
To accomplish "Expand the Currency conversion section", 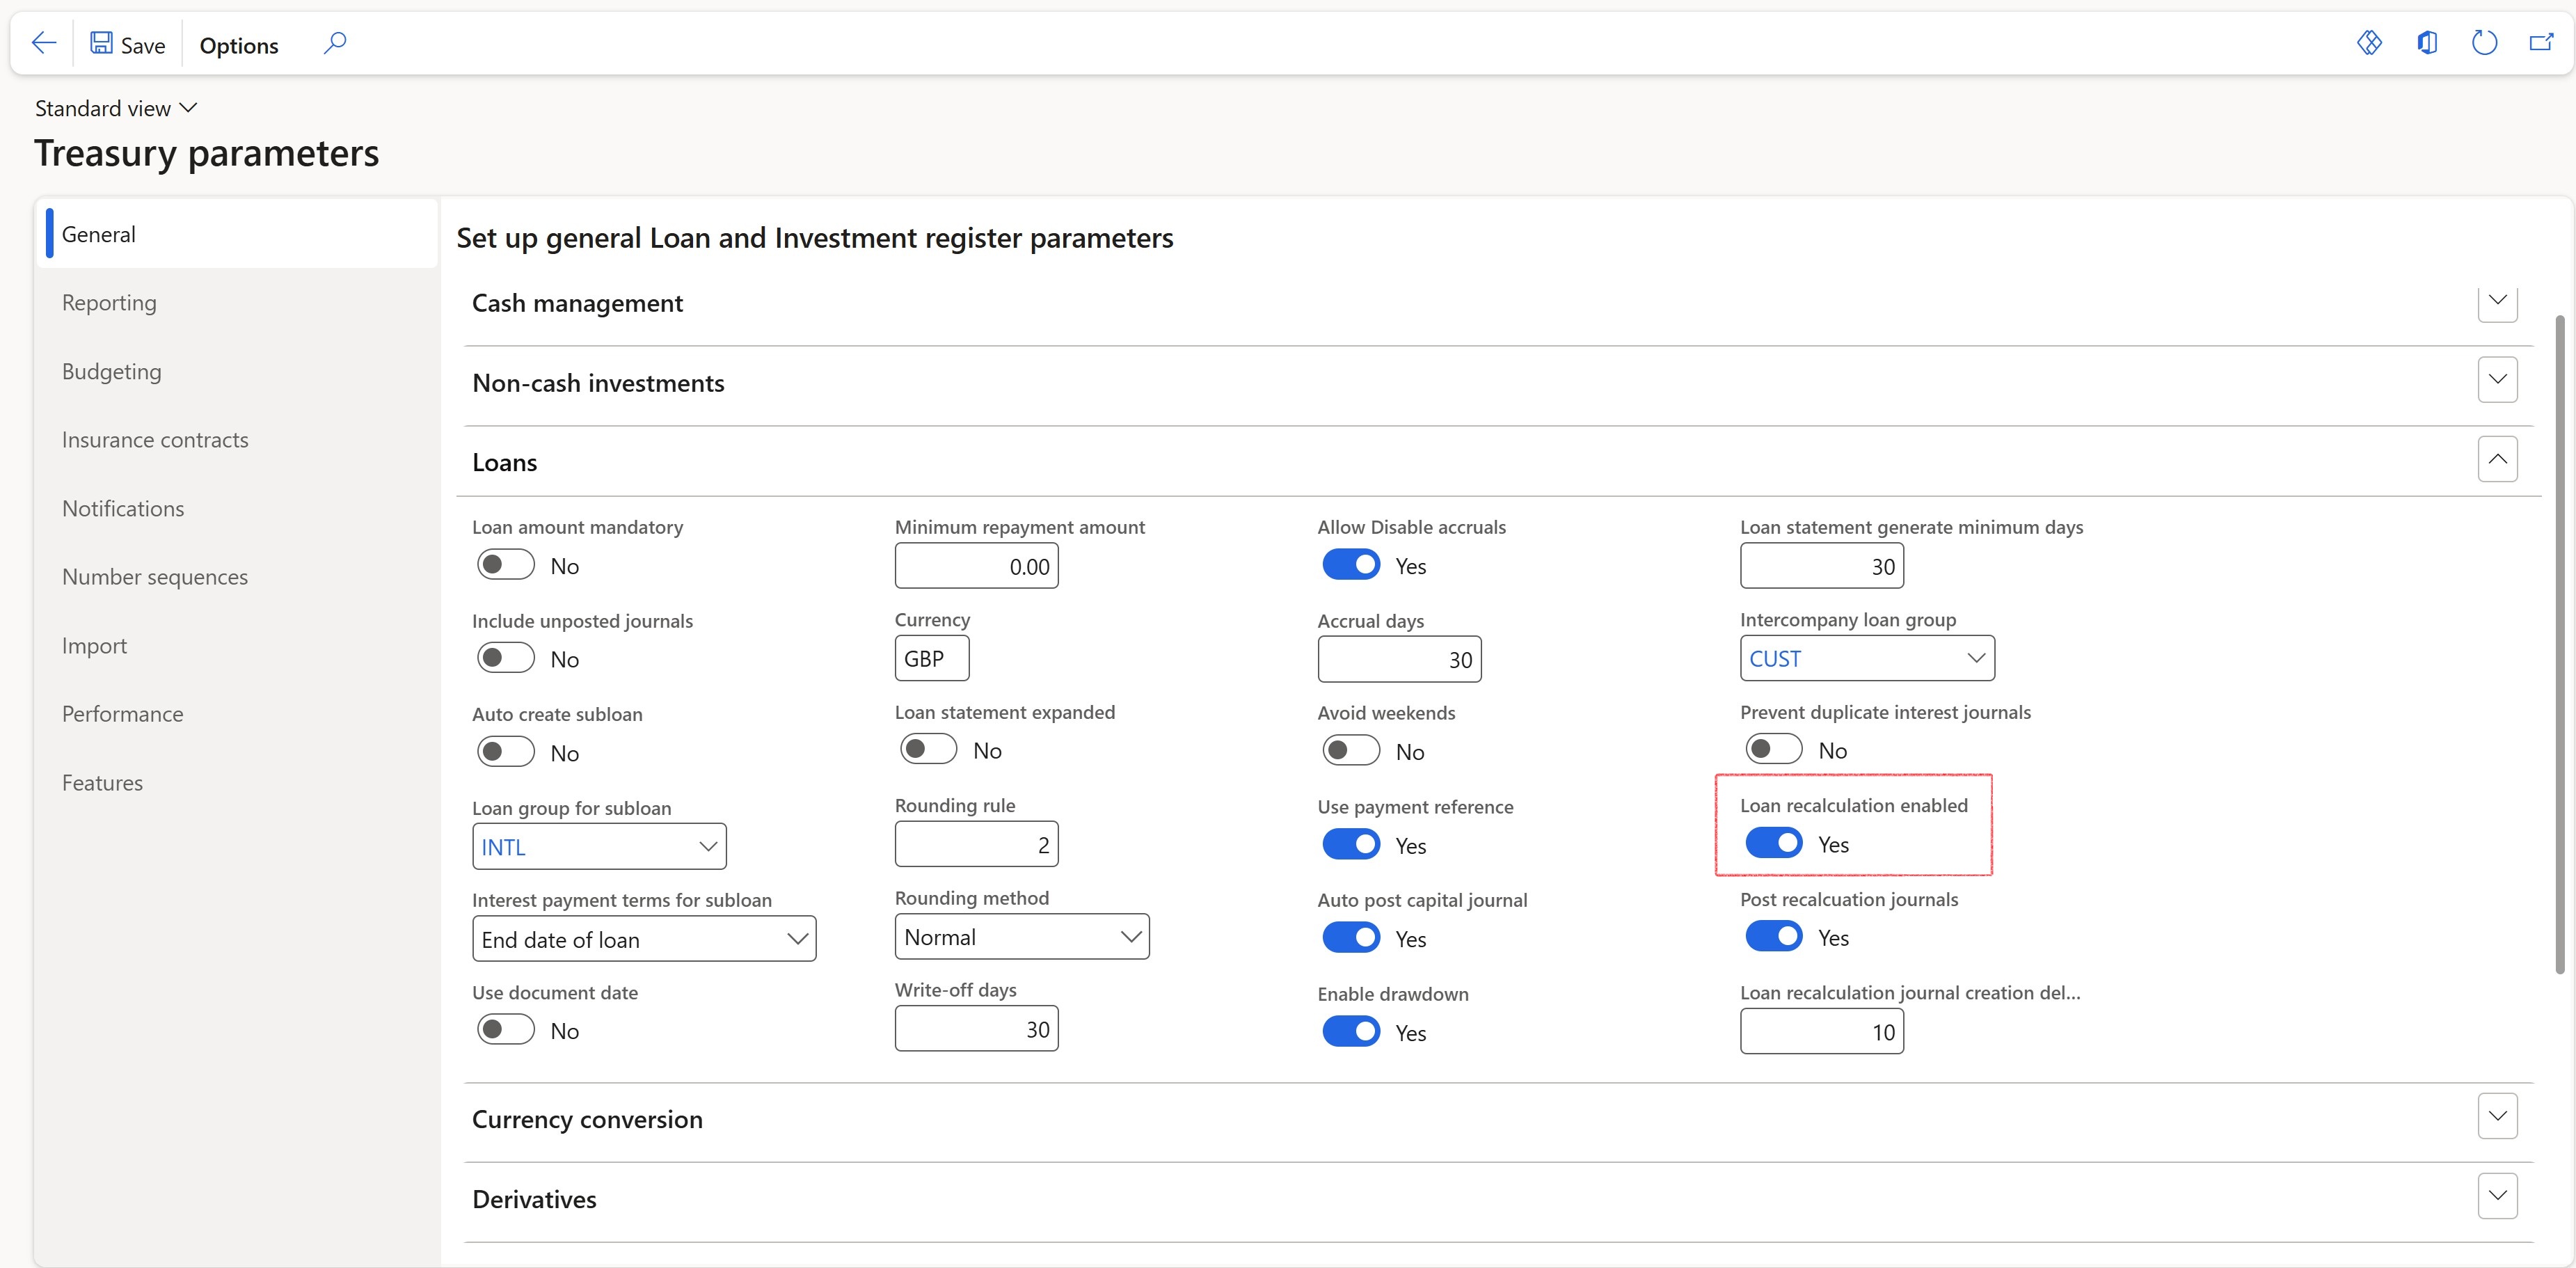I will click(2497, 1116).
